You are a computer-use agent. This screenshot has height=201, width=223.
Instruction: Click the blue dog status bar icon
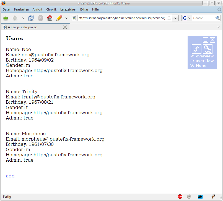click(200, 197)
